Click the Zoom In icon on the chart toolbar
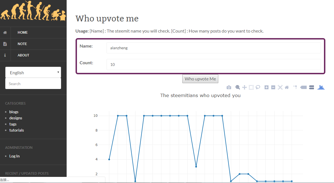The width and height of the screenshot is (334, 183). coord(266,87)
